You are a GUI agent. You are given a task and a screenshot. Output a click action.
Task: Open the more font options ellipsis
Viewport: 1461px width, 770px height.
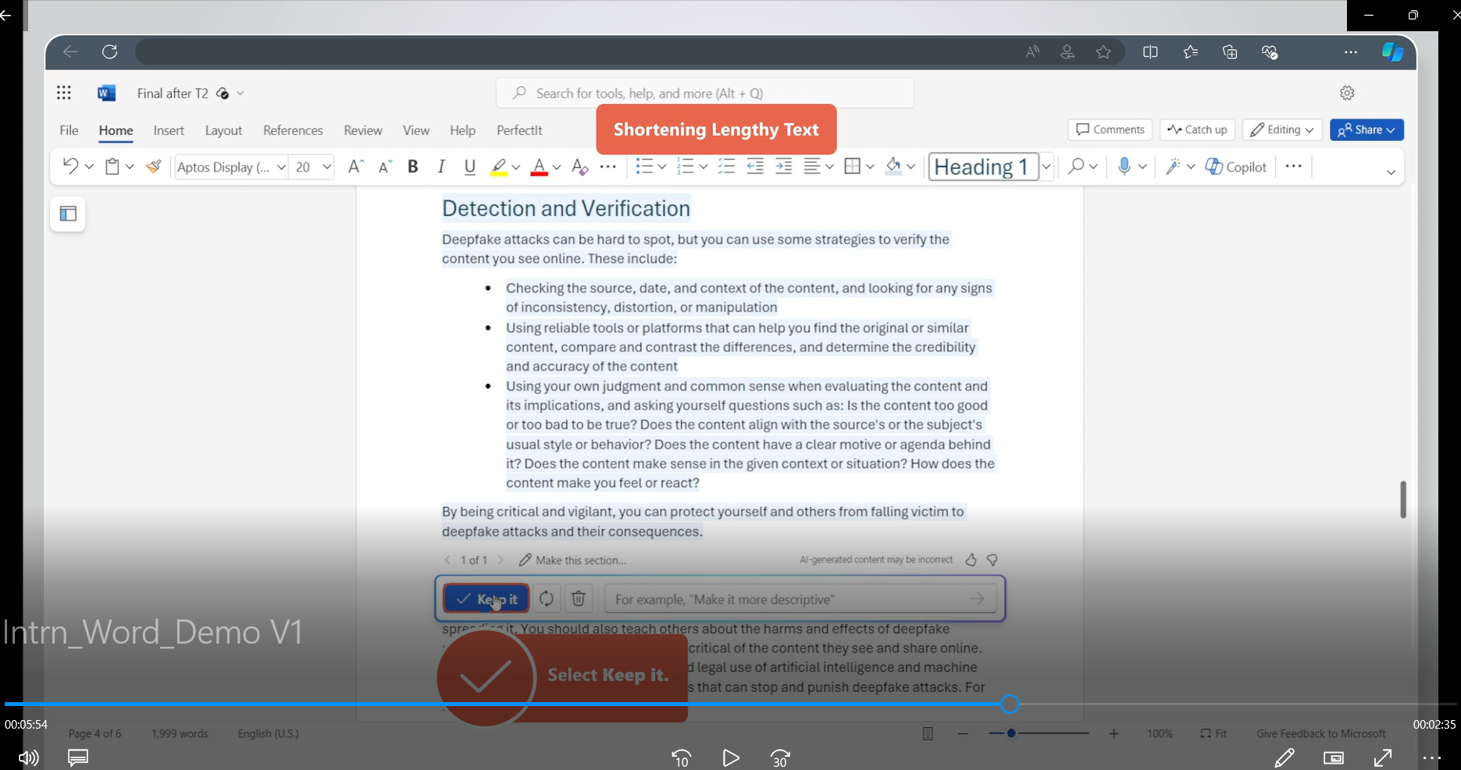point(608,166)
